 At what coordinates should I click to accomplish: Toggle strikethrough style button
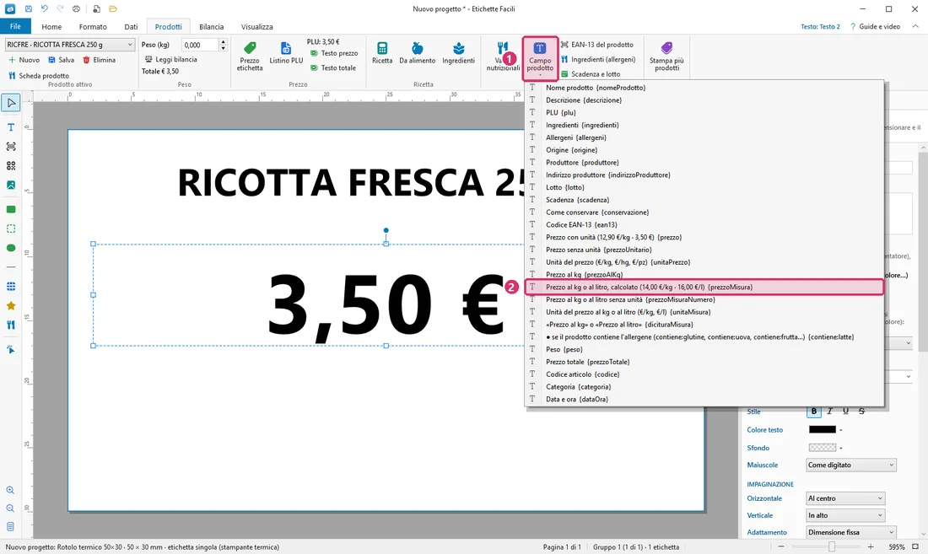[x=861, y=411]
